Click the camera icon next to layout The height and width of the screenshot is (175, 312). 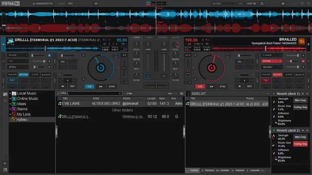click(96, 3)
